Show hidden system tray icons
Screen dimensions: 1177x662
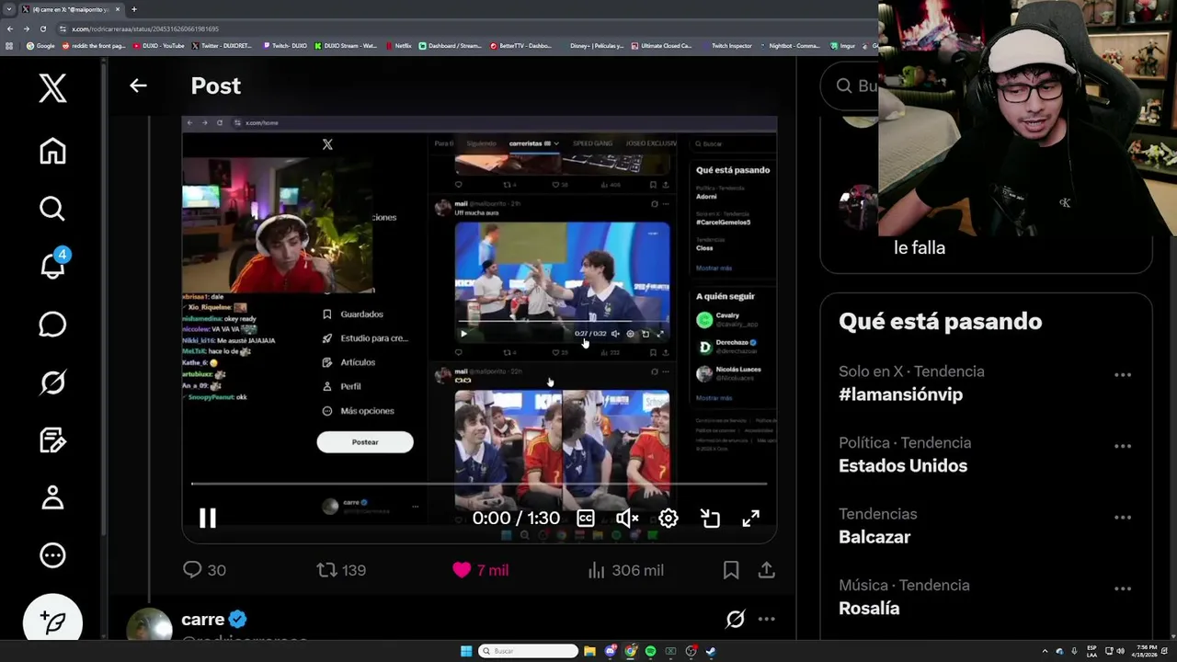point(1045,651)
